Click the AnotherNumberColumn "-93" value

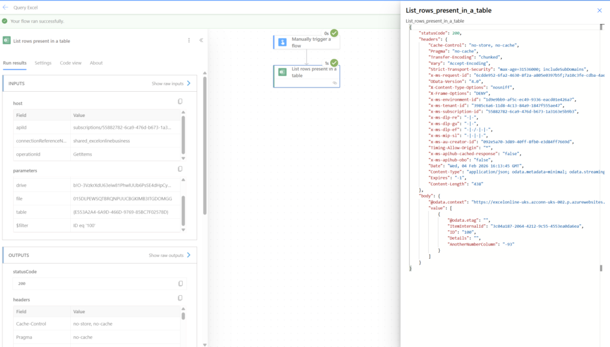(x=508, y=244)
